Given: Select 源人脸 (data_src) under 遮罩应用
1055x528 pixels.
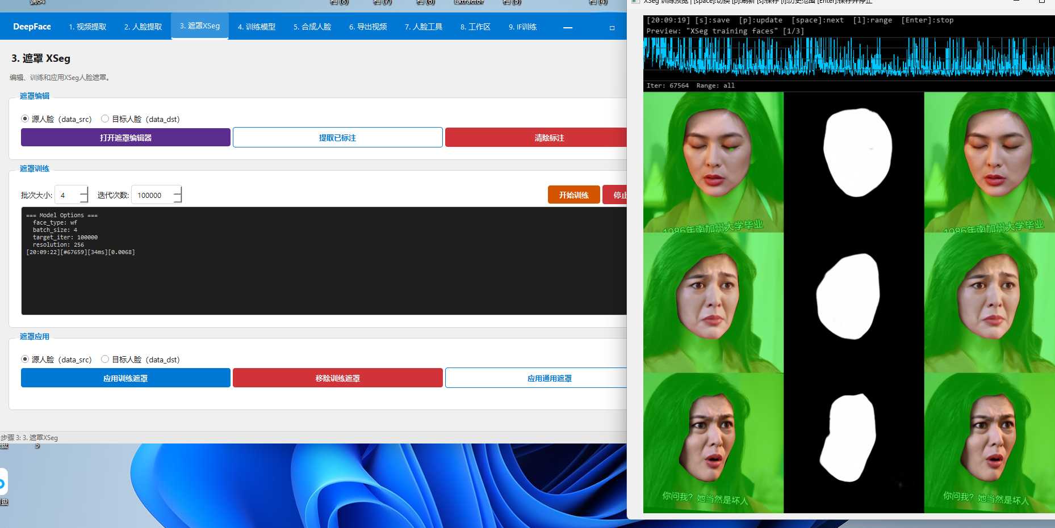Looking at the screenshot, I should coord(56,360).
